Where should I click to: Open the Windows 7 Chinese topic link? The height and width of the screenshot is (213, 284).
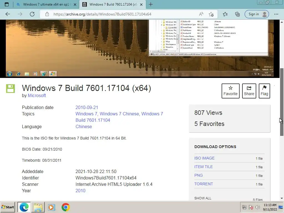click(119, 114)
